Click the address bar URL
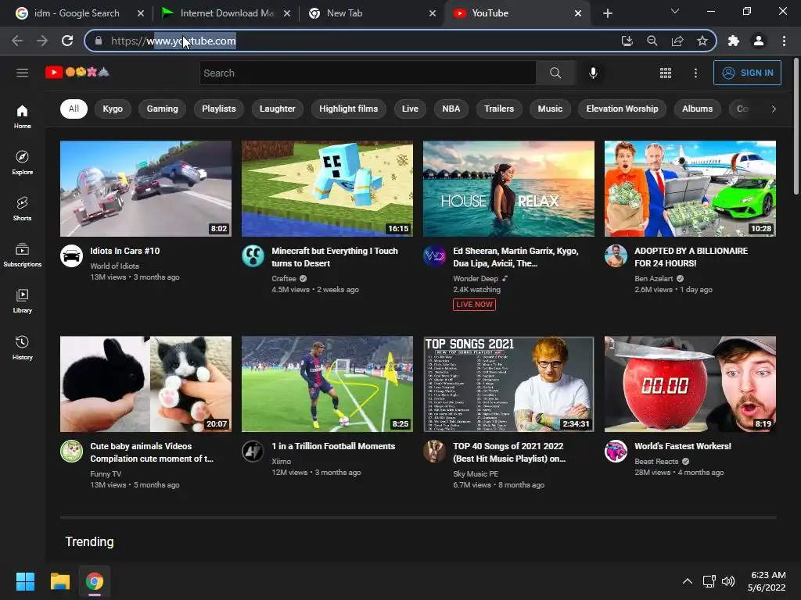This screenshot has width=801, height=600. pos(174,41)
